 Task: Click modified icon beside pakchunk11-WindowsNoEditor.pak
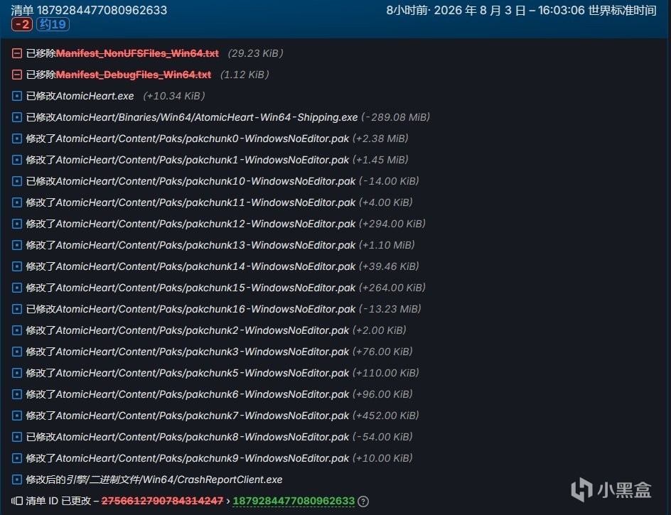(17, 202)
